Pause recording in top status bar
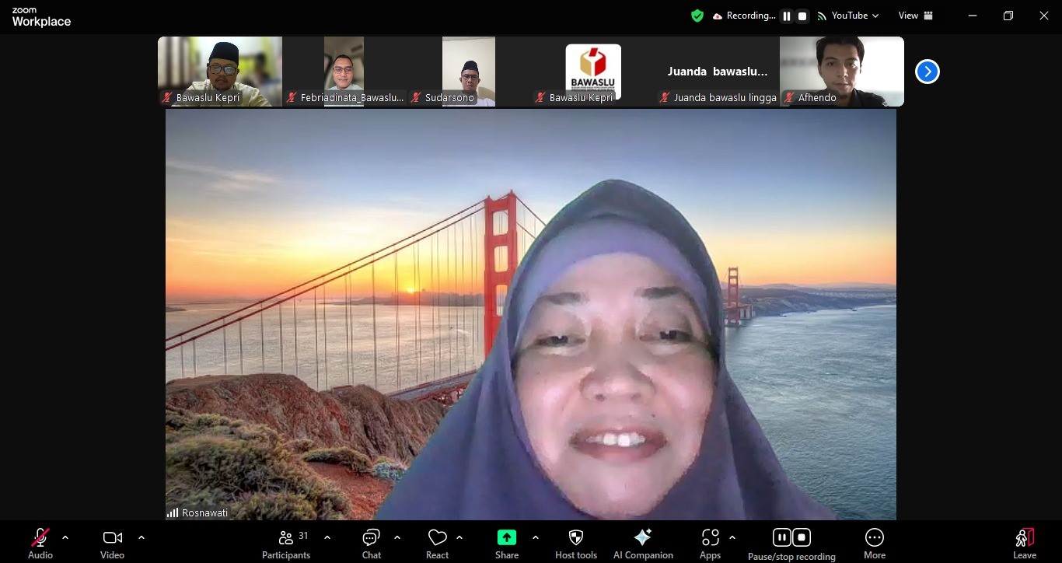 [787, 16]
